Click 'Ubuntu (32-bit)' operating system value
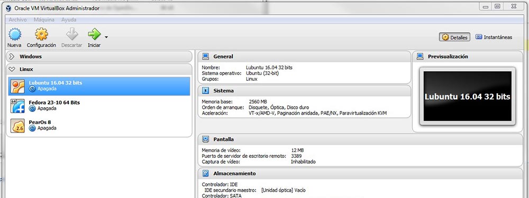 click(262, 73)
